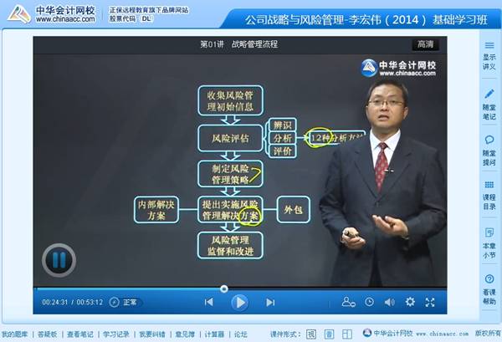This screenshot has width=502, height=342.
Task: Click the 中华会计网校 logo at top left
Action: tap(51, 14)
